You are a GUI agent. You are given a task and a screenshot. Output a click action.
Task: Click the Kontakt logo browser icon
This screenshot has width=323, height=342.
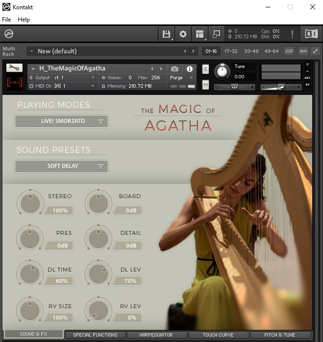9,34
